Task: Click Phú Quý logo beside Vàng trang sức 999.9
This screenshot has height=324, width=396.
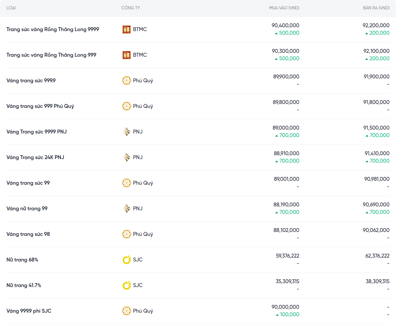Action: click(126, 81)
